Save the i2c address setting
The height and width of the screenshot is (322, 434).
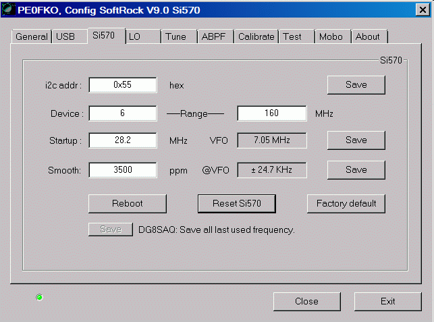tap(356, 85)
